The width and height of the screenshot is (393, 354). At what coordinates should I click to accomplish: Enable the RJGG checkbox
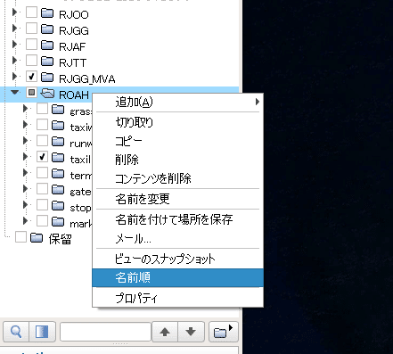click(x=31, y=29)
